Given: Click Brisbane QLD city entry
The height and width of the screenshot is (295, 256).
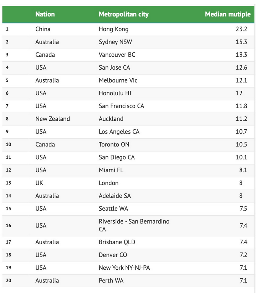Looking at the screenshot, I should (x=117, y=242).
